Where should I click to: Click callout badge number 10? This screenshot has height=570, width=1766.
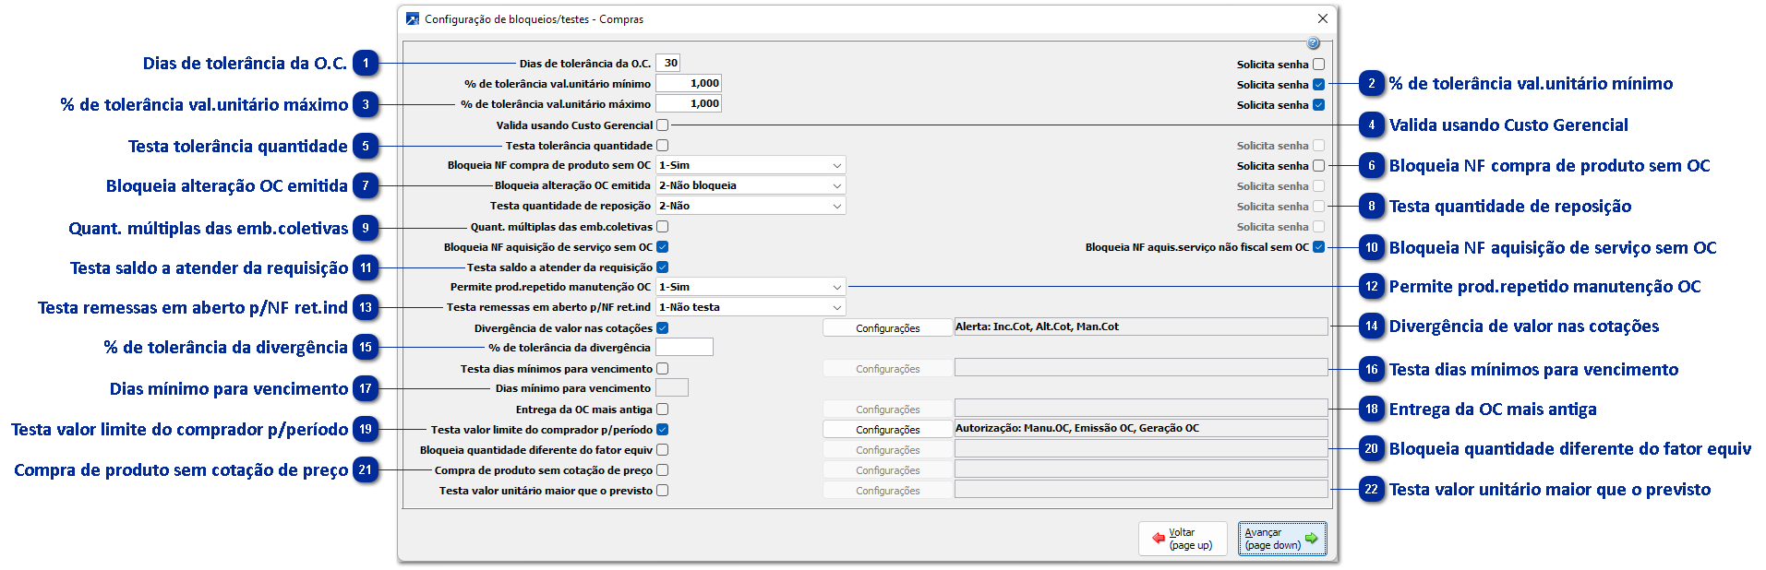pos(1372,247)
